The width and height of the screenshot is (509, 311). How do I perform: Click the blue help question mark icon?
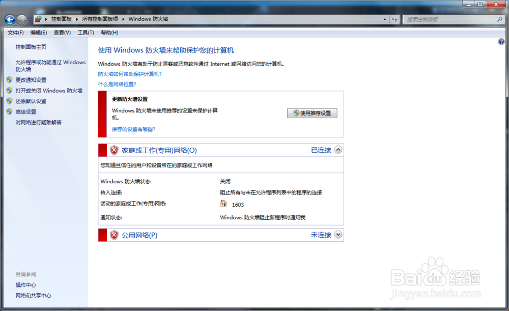point(501,42)
